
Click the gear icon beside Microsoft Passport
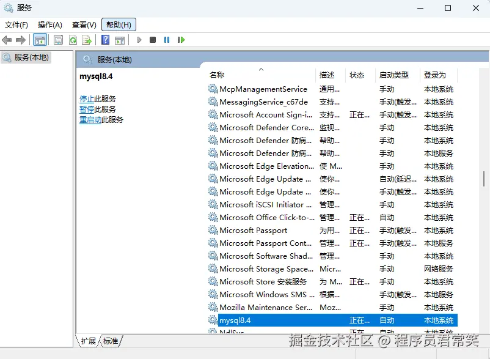[x=213, y=230]
